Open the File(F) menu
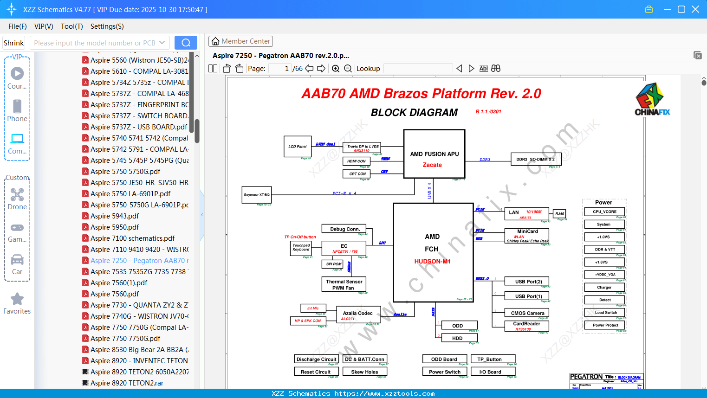The width and height of the screenshot is (707, 398). click(18, 26)
